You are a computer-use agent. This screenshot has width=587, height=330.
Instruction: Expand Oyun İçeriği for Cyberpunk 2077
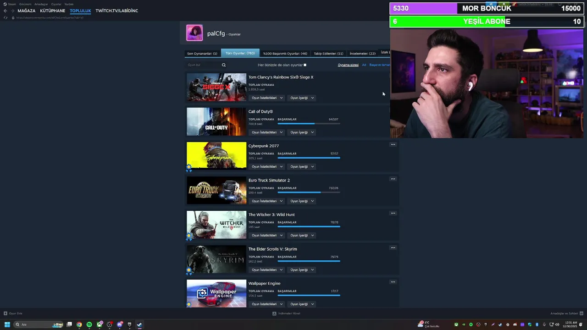[x=302, y=166]
